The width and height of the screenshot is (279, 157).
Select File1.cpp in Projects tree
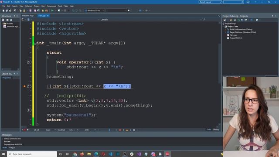tap(233, 35)
